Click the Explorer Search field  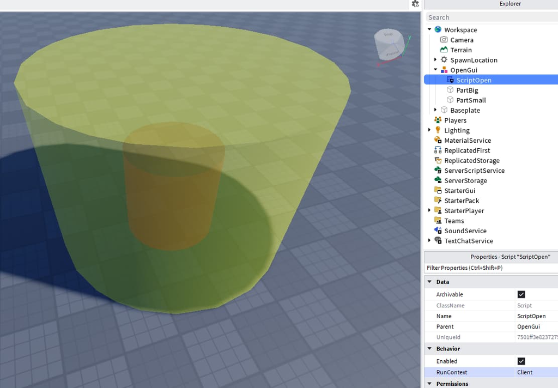pos(492,17)
